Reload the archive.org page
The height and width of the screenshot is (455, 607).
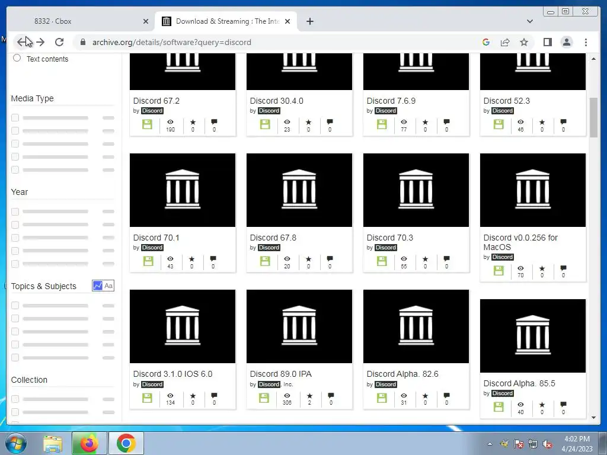[x=59, y=42]
